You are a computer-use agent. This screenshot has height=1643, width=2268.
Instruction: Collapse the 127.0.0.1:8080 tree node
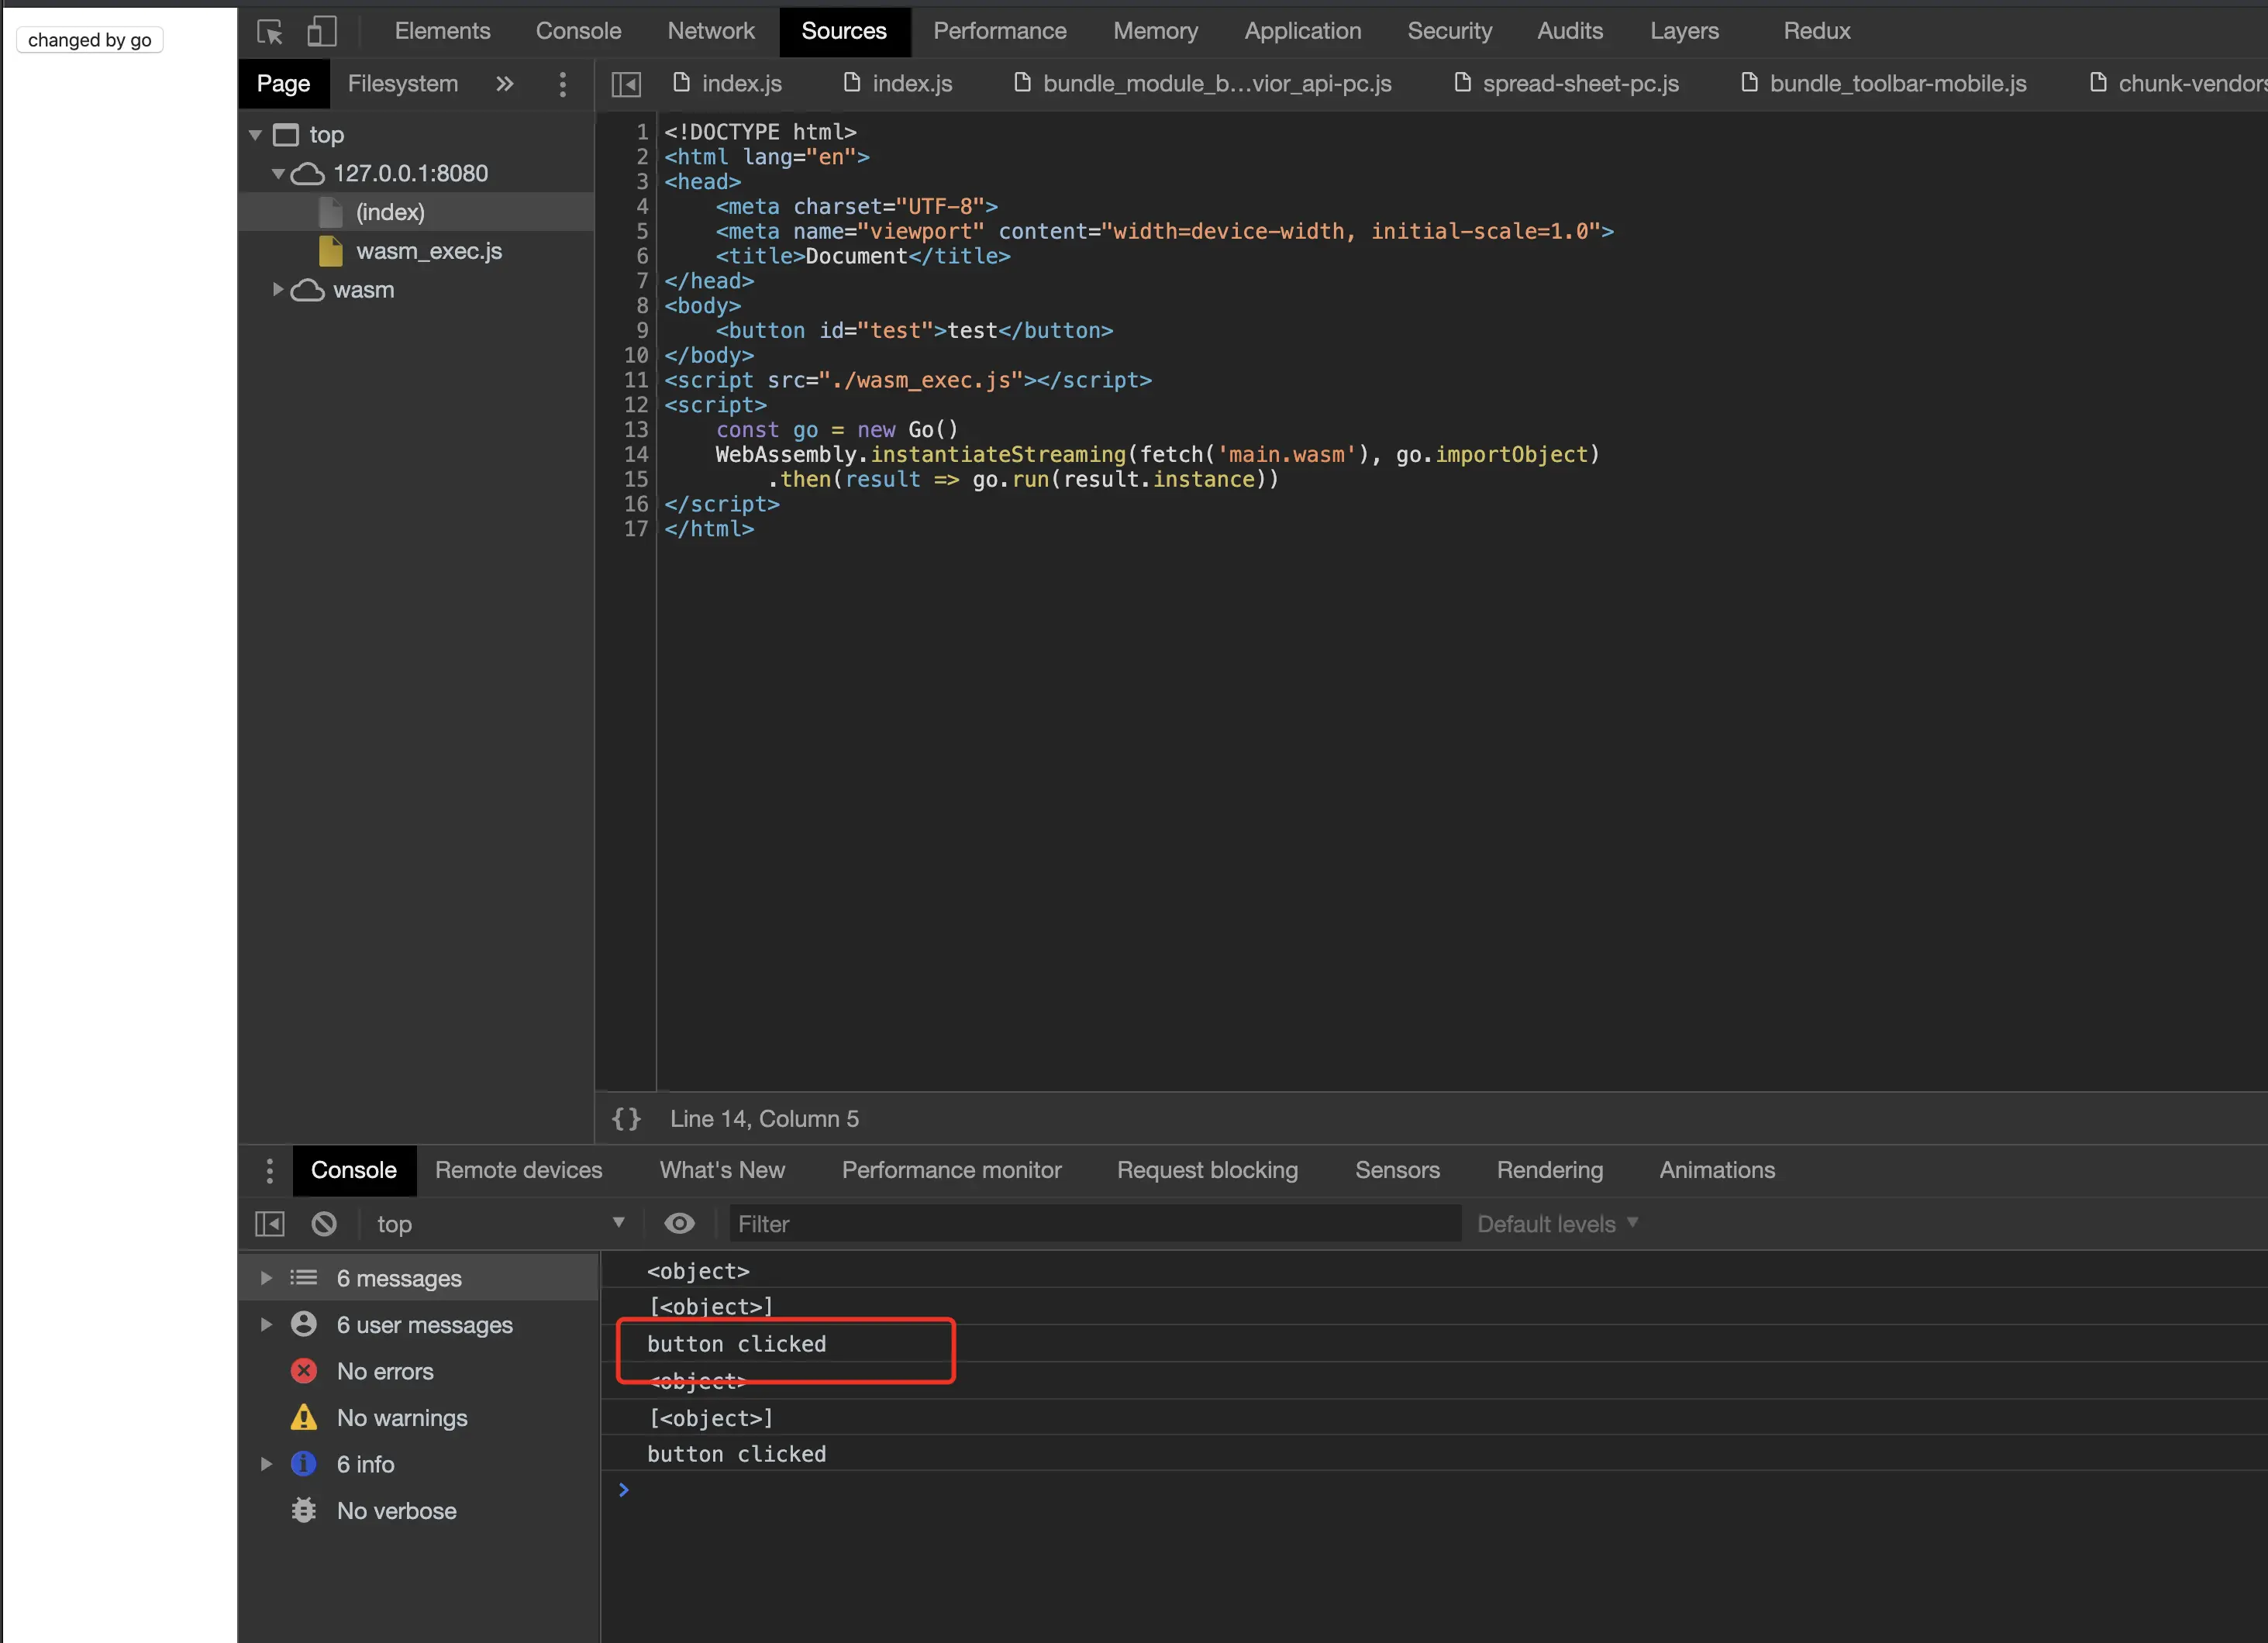[x=278, y=173]
